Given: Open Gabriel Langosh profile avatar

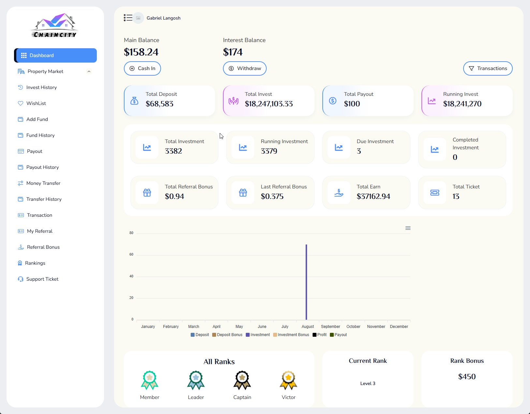Looking at the screenshot, I should point(138,18).
